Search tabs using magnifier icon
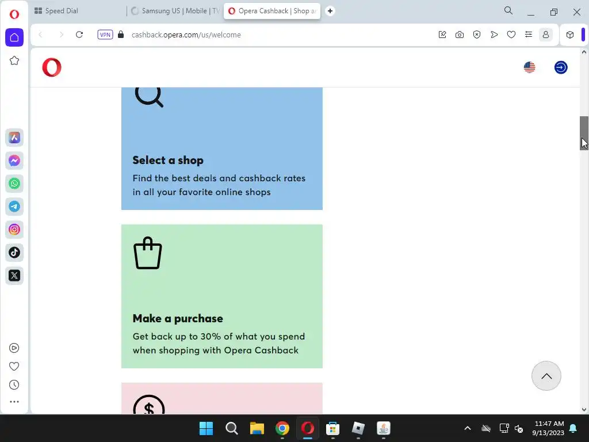This screenshot has width=589, height=442. pyautogui.click(x=508, y=11)
